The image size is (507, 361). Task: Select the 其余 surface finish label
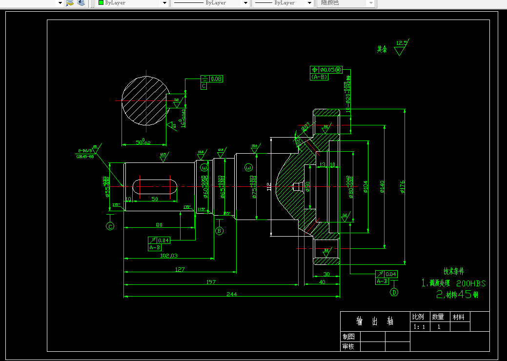point(382,49)
